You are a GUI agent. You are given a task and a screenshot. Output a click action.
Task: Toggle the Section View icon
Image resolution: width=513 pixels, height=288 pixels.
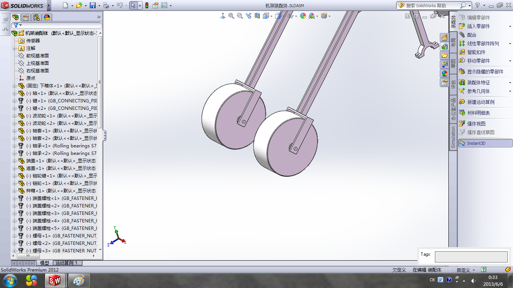257,16
